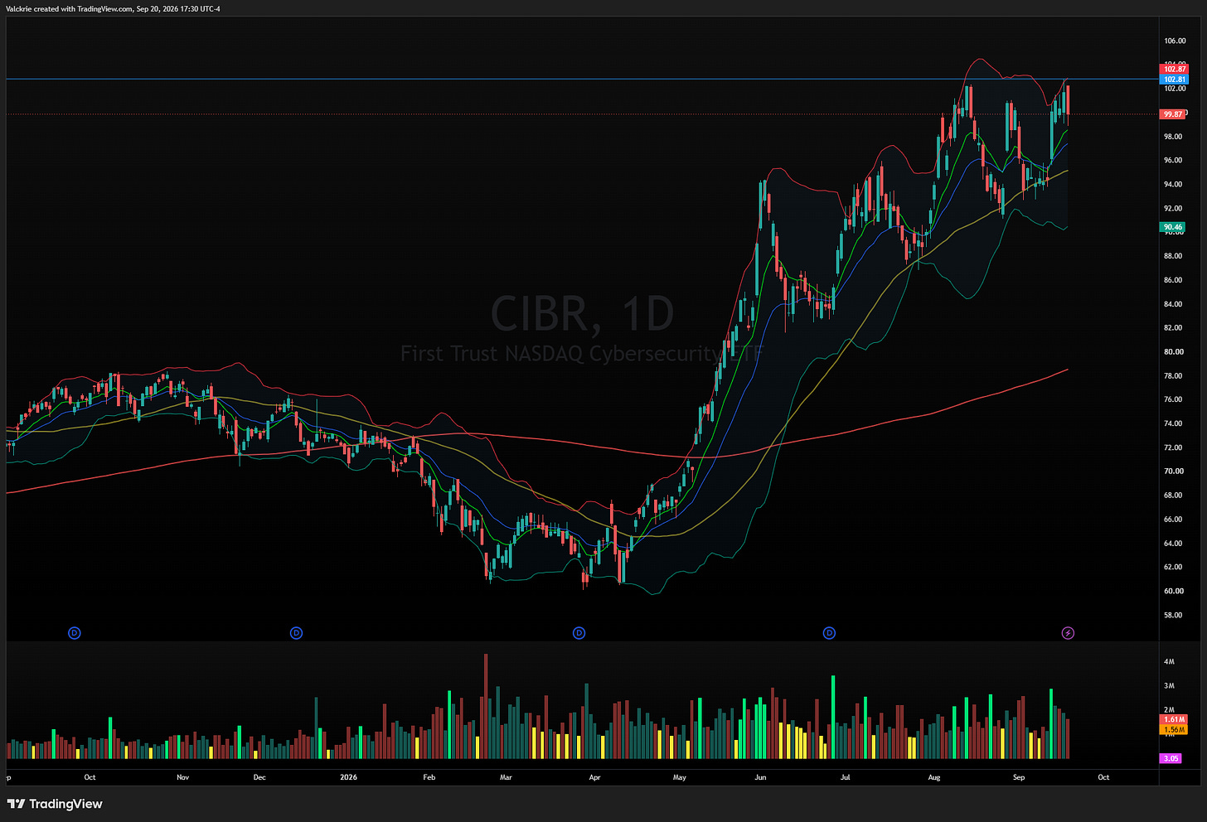Open the purple lightning-bolt event marker
1207x822 pixels.
click(x=1068, y=633)
